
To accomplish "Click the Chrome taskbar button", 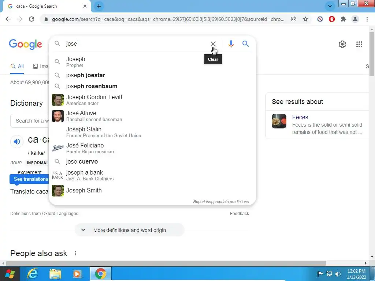I will point(100,274).
